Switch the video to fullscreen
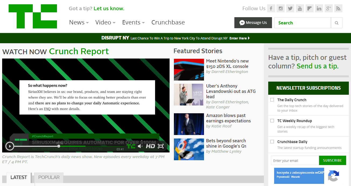351x186 pixels. 161,146
